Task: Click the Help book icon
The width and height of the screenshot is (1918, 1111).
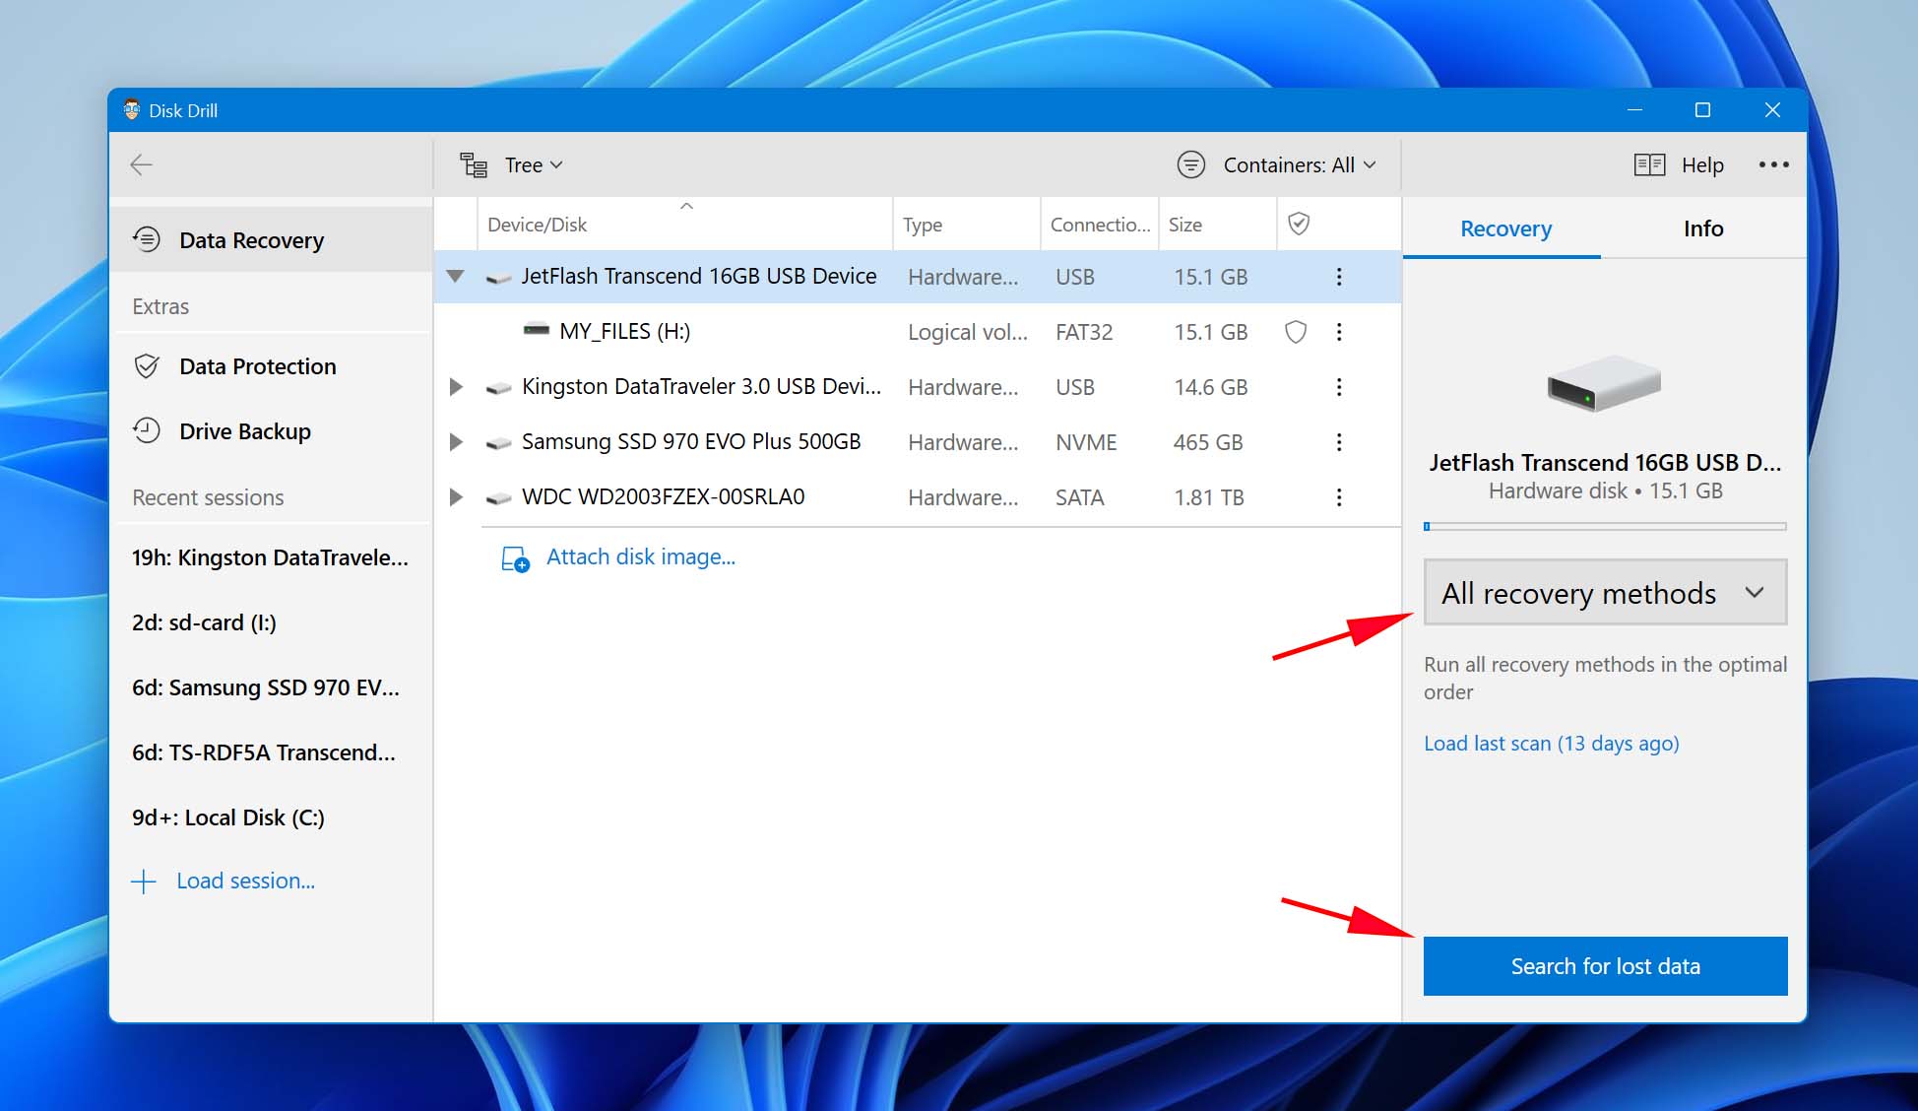Action: point(1649,164)
